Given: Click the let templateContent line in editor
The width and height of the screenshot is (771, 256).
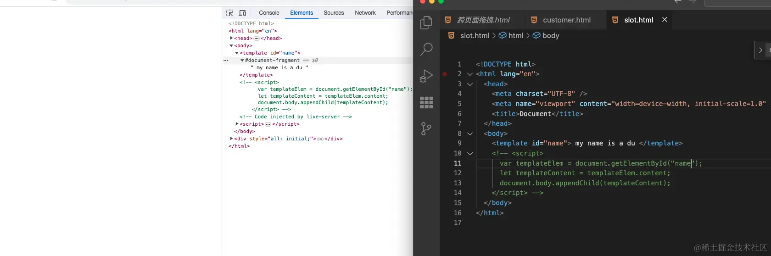Looking at the screenshot, I should tap(585, 173).
